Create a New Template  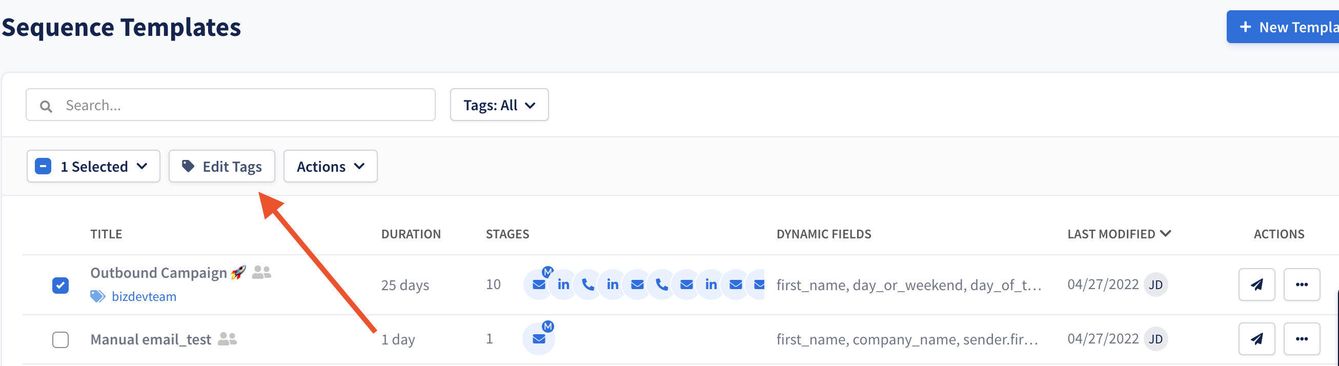[1283, 27]
